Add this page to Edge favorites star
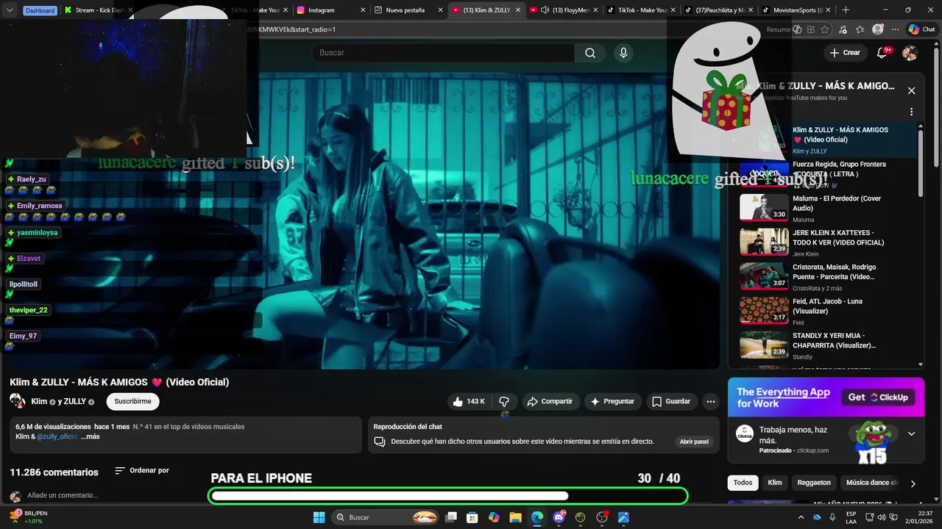The height and width of the screenshot is (529, 942). (824, 29)
